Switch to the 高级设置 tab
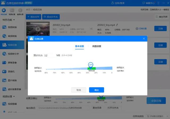 coord(97,46)
